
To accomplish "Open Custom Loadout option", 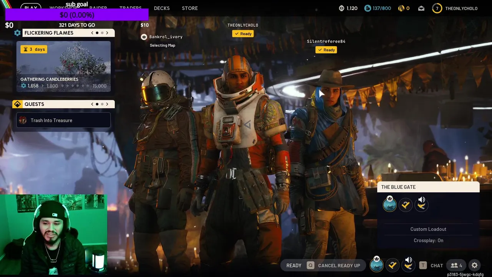I will (428, 229).
